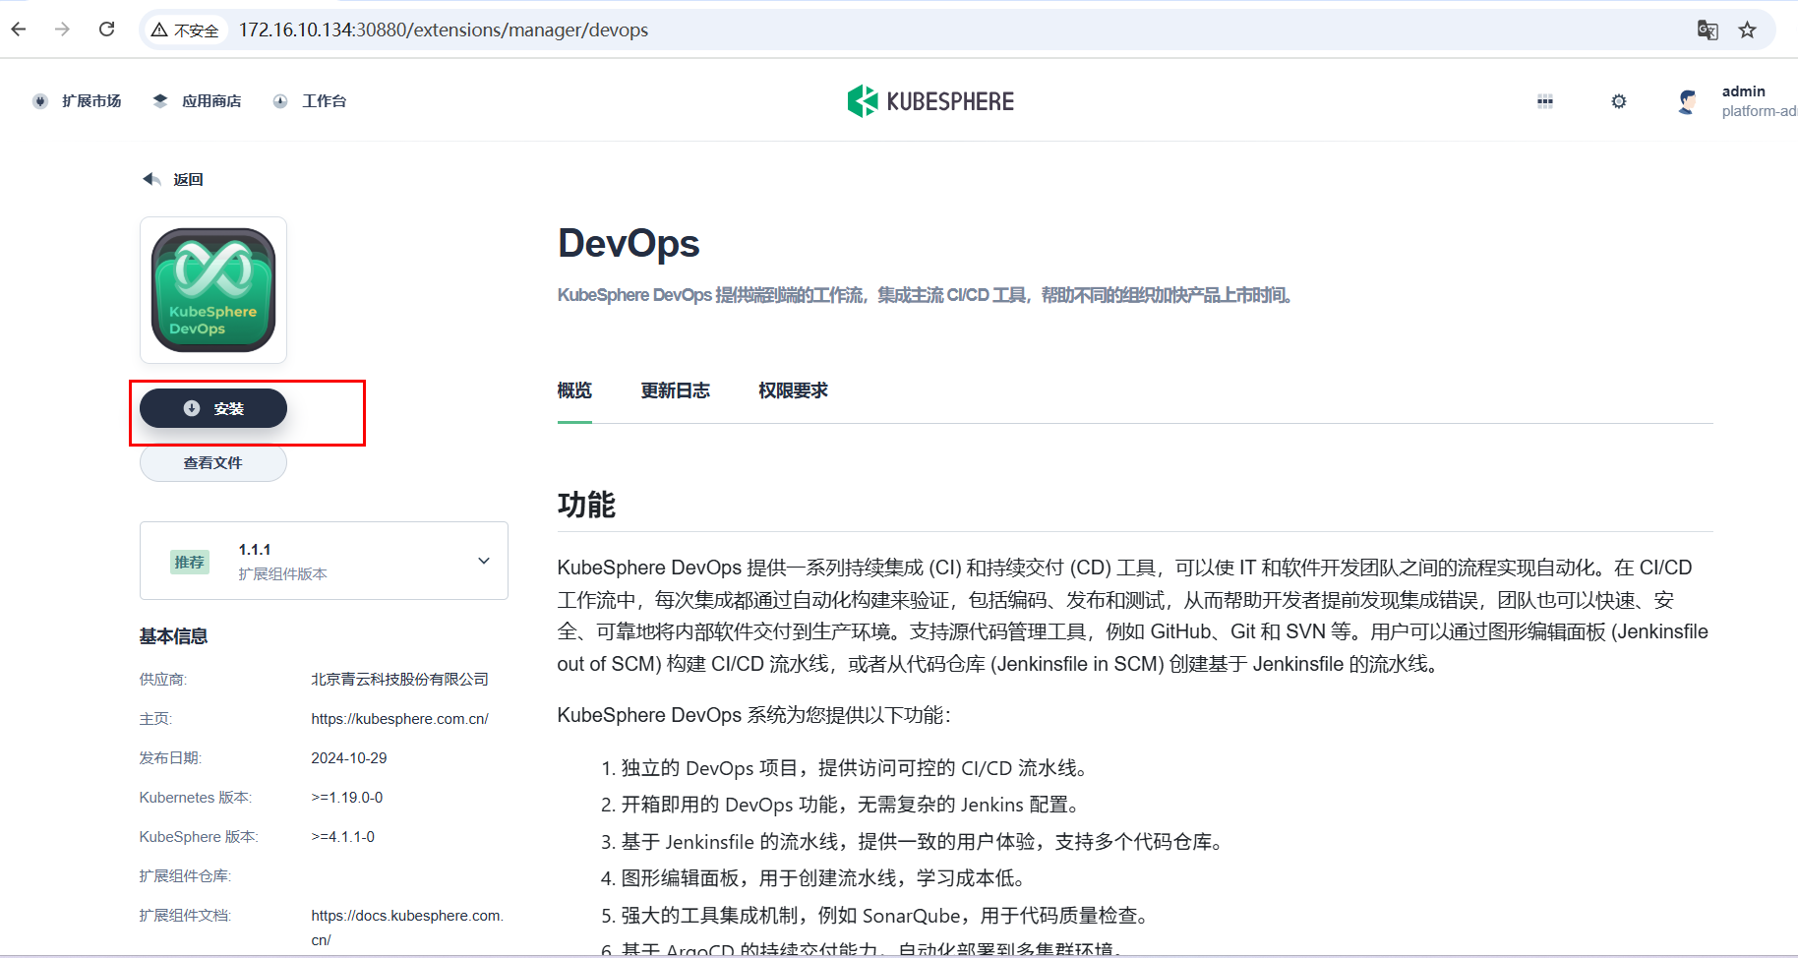Click the admin user avatar
This screenshot has width=1798, height=958.
(1688, 101)
